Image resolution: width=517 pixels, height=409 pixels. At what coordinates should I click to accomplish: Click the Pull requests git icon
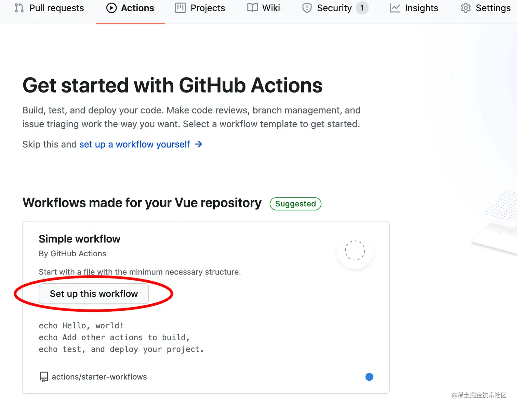[19, 8]
